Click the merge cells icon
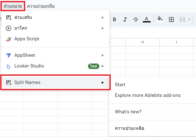The width and height of the screenshot is (196, 137). click(183, 19)
